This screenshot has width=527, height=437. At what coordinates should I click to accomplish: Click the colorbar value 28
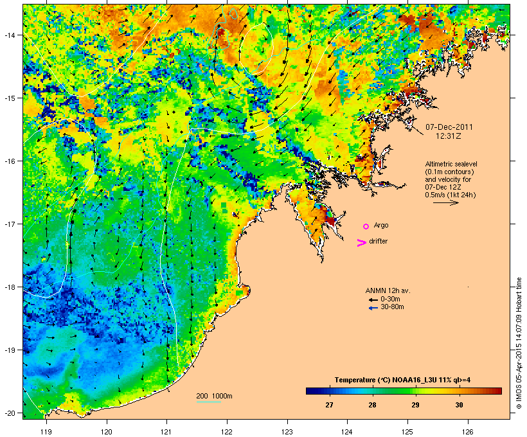coord(372,405)
